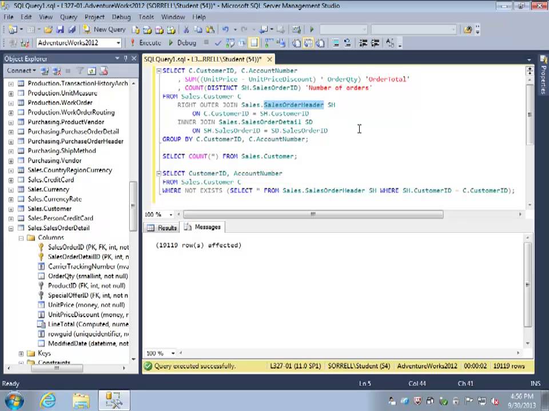This screenshot has height=411, width=549.
Task: Switch to the Messages tab
Action: (202, 227)
